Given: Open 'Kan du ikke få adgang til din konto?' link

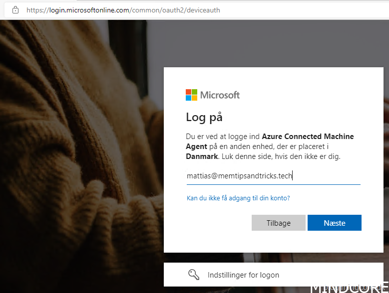Looking at the screenshot, I should click(x=238, y=198).
